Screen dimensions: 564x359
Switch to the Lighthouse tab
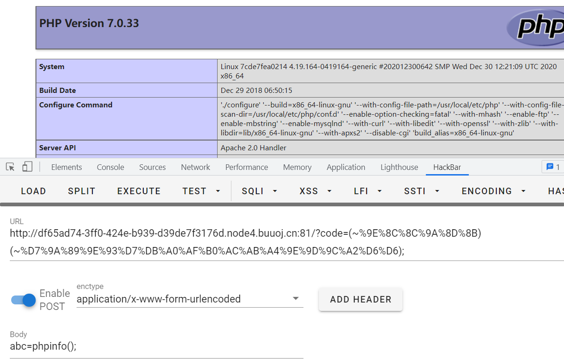click(399, 167)
